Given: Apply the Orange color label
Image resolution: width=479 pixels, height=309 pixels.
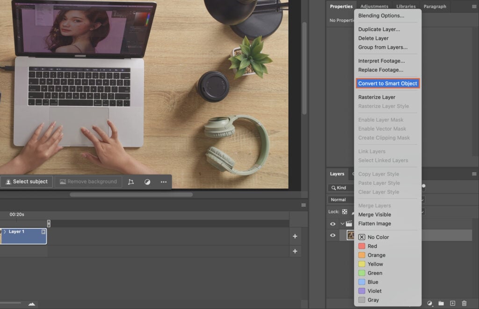Looking at the screenshot, I should (x=372, y=255).
